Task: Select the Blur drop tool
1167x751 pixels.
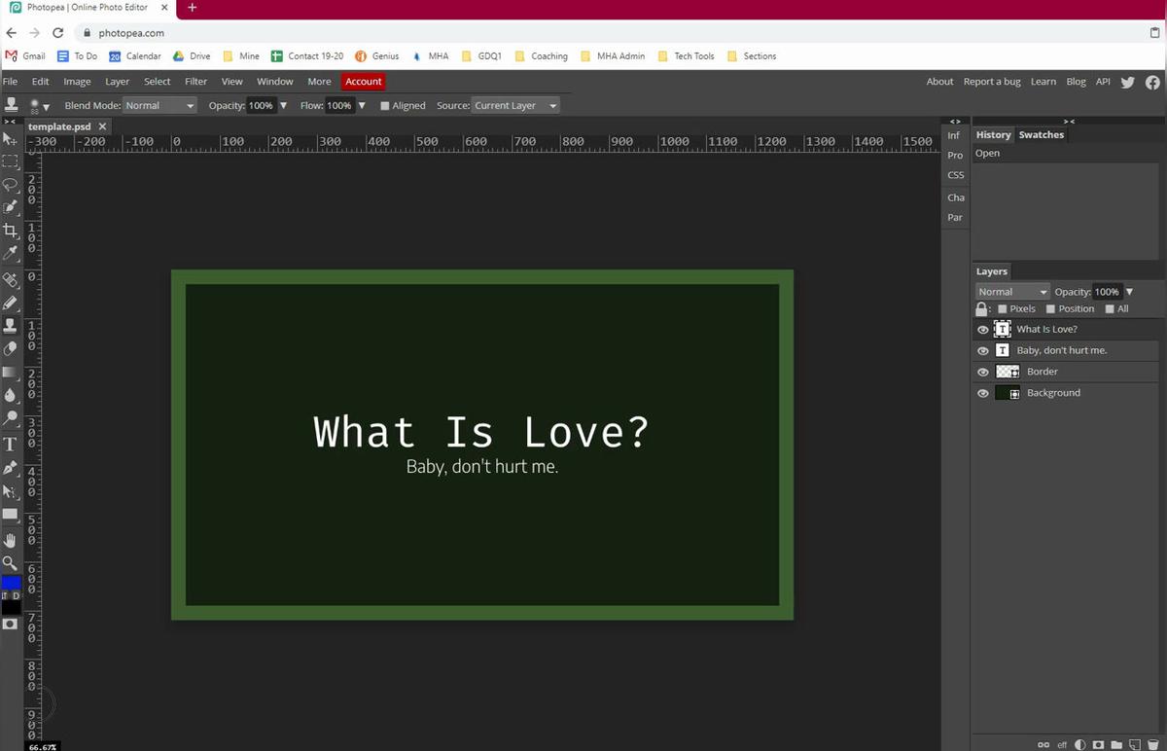Action: [x=11, y=395]
